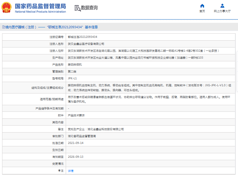
Task: Select model spec JPK-L1
Action: 72,78
